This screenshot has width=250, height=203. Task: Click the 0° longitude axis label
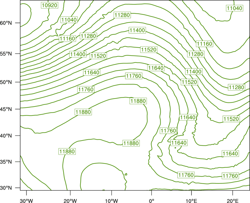pos(152,201)
